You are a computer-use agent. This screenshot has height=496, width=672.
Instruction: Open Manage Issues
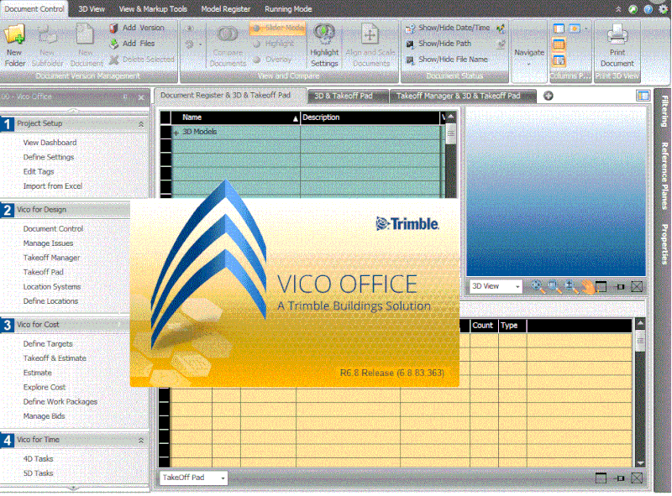tap(48, 243)
